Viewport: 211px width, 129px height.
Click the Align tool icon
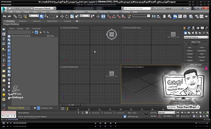(159, 16)
